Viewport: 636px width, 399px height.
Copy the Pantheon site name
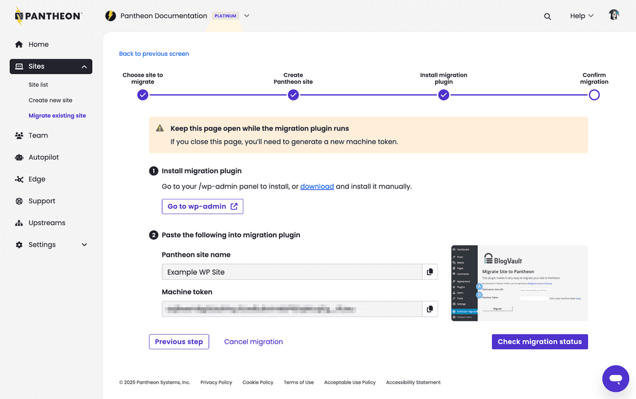(430, 272)
